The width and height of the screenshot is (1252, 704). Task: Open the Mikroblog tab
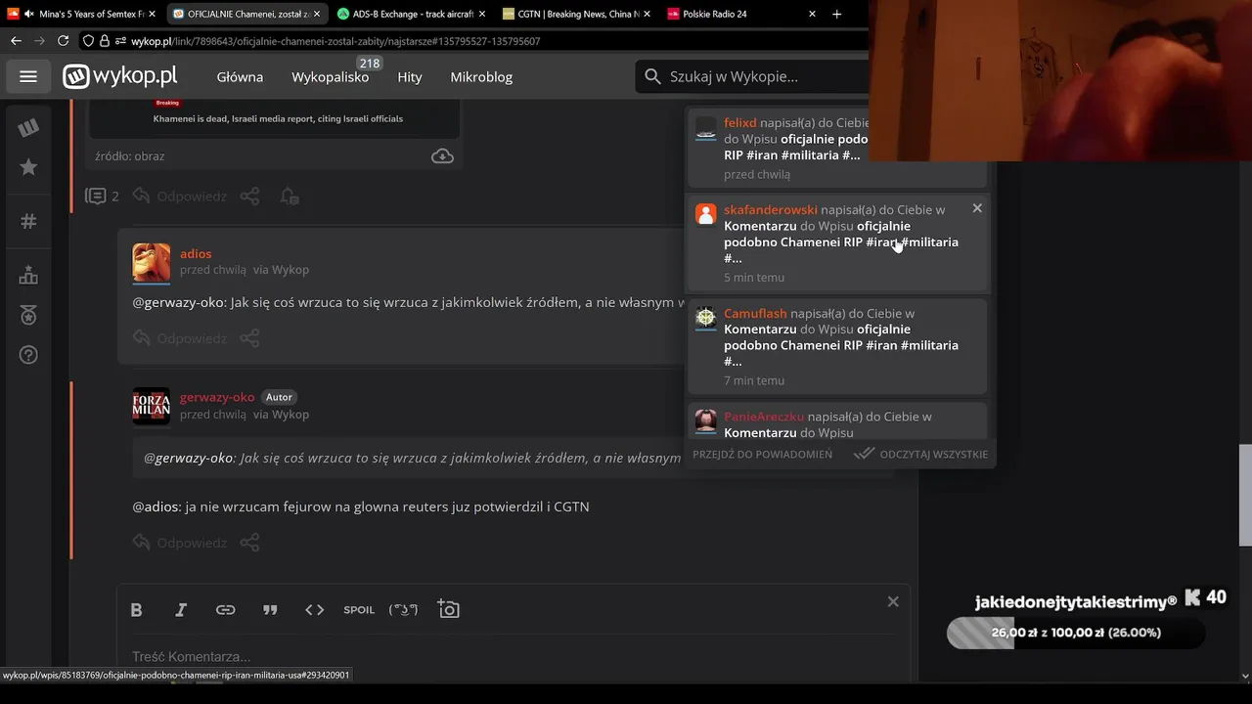(x=481, y=76)
